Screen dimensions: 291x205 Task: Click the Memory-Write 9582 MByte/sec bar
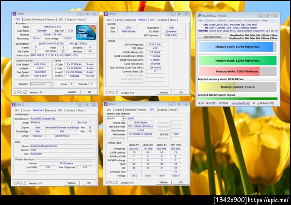pyautogui.click(x=238, y=71)
